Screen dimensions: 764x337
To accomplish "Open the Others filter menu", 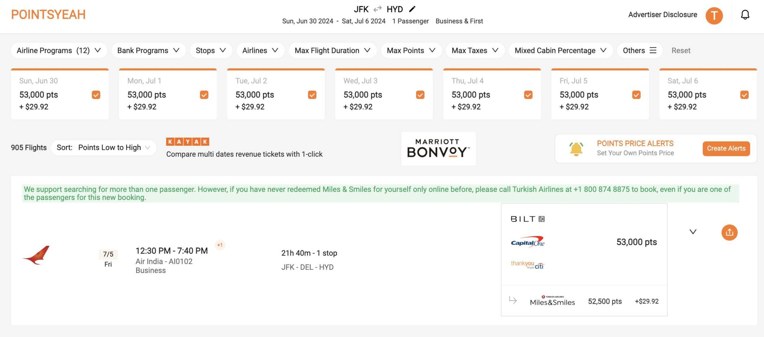I will click(x=640, y=50).
